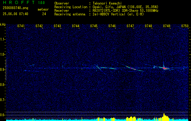This screenshot has width=191, height=121.
Task: Click the 'meteor' label
Action: tap(43, 9)
